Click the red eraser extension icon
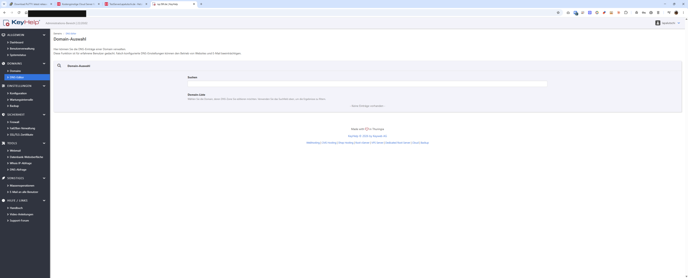This screenshot has width=688, height=278. (604, 13)
